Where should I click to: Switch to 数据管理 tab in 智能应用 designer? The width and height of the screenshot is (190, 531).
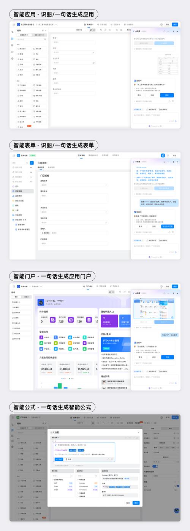[129, 24]
